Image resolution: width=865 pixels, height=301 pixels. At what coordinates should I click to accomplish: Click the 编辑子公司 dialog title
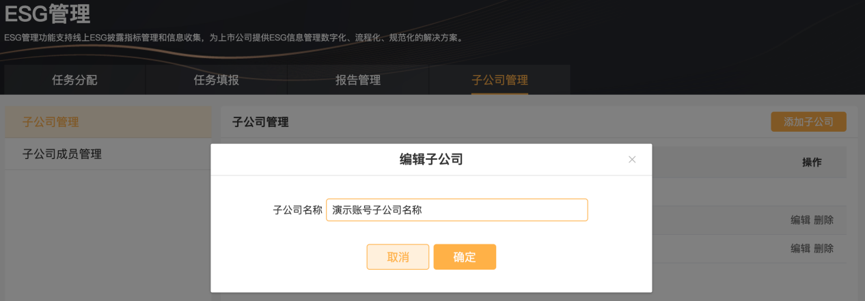431,160
